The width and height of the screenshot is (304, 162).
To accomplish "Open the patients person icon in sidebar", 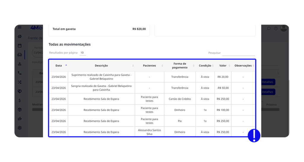I will tap(20, 64).
